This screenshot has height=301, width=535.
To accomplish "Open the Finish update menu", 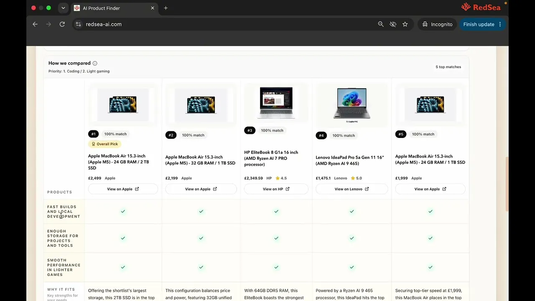I will click(x=482, y=24).
